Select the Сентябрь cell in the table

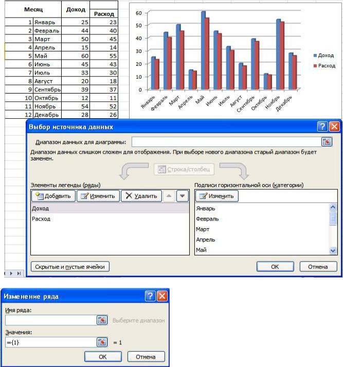47,89
